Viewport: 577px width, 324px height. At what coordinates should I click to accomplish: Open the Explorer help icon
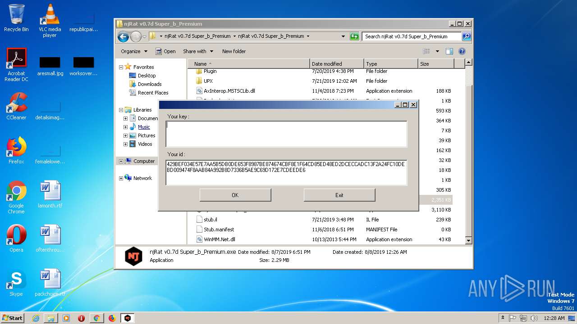pos(462,51)
